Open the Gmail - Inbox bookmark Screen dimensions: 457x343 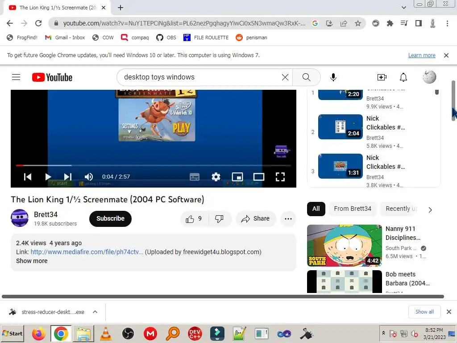pos(65,38)
